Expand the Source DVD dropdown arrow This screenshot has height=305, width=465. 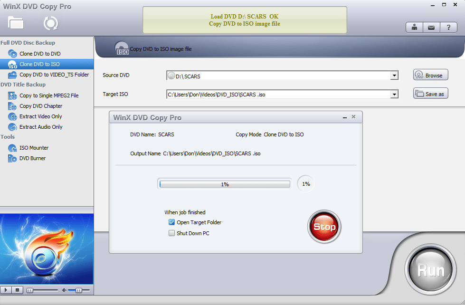[394, 76]
